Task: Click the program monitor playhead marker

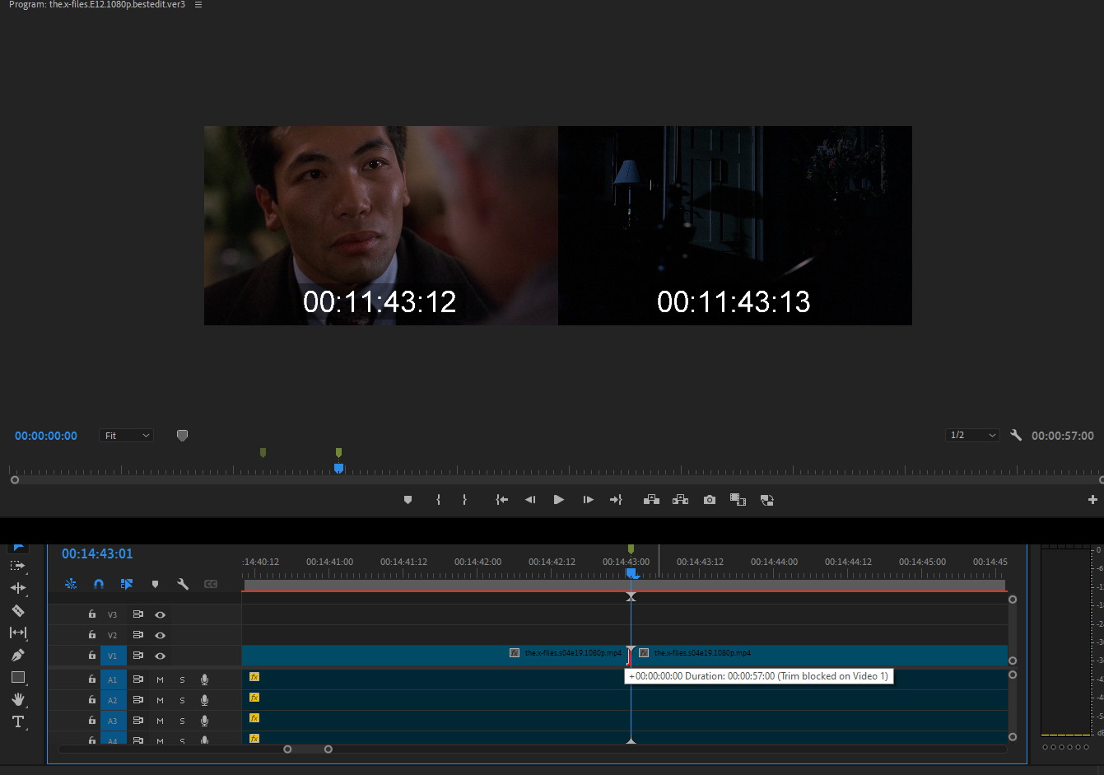Action: [338, 469]
